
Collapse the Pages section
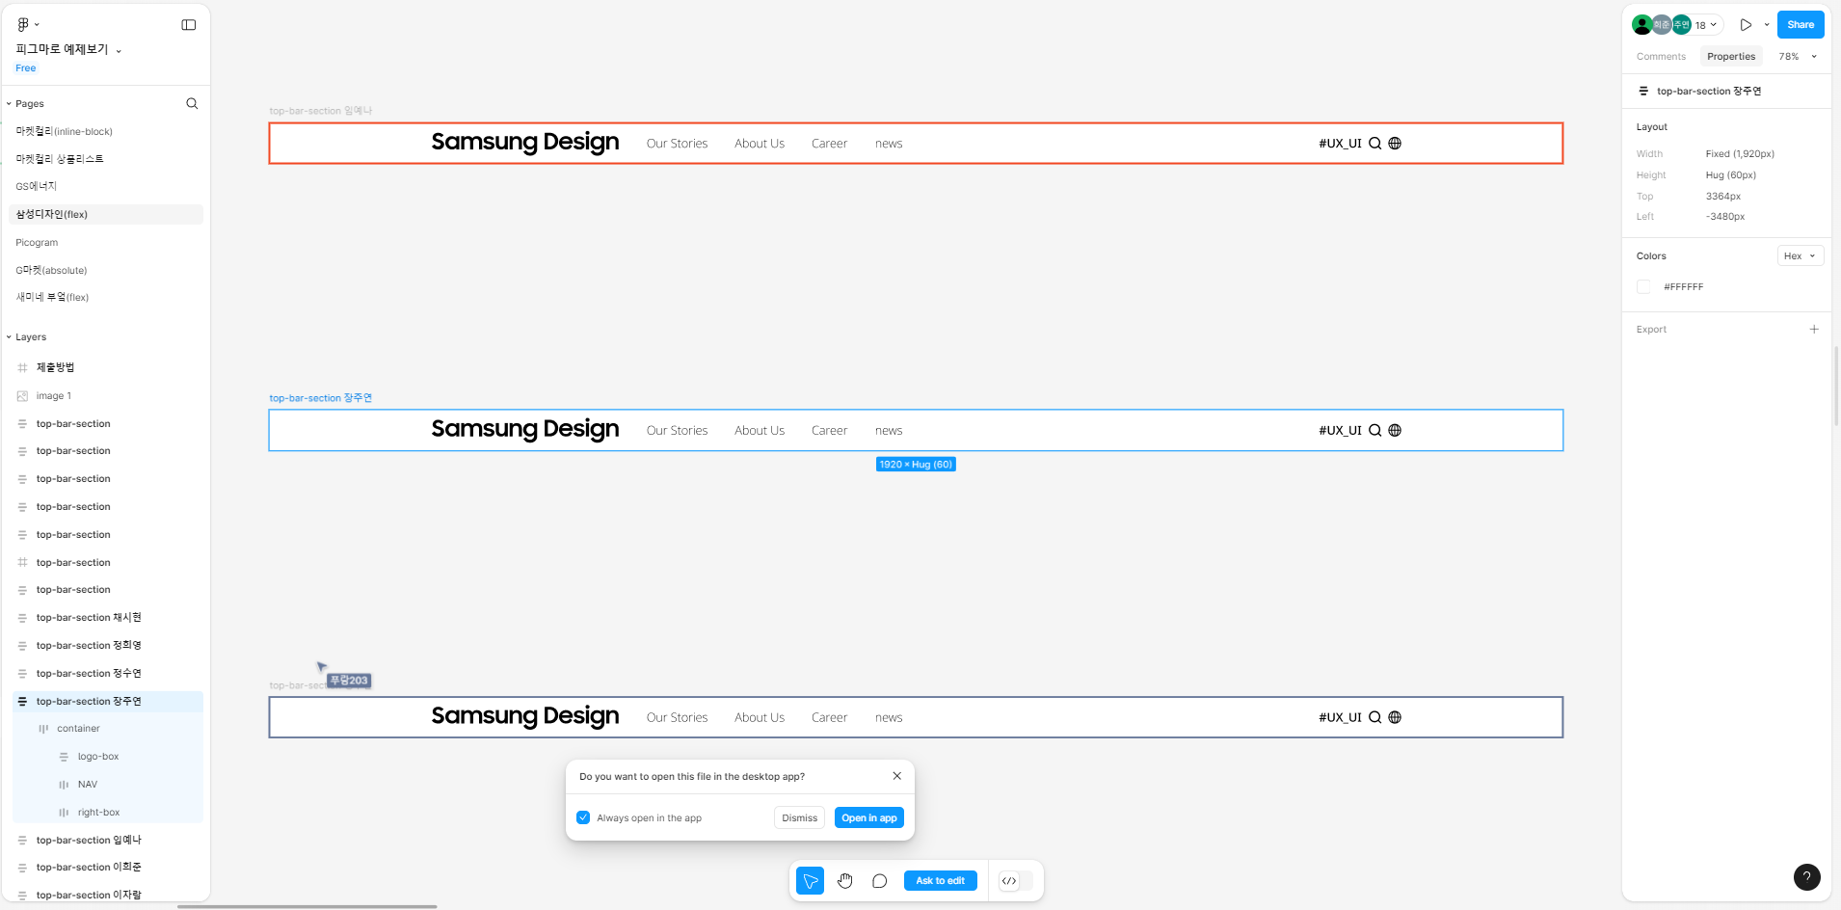click(x=9, y=103)
